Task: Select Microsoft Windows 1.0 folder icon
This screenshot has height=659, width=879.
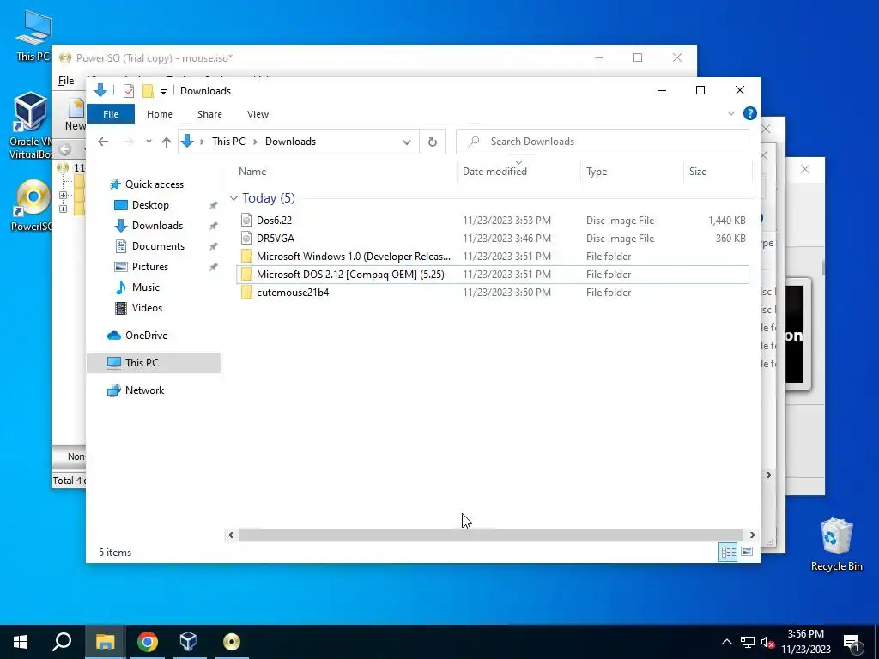Action: (x=246, y=256)
